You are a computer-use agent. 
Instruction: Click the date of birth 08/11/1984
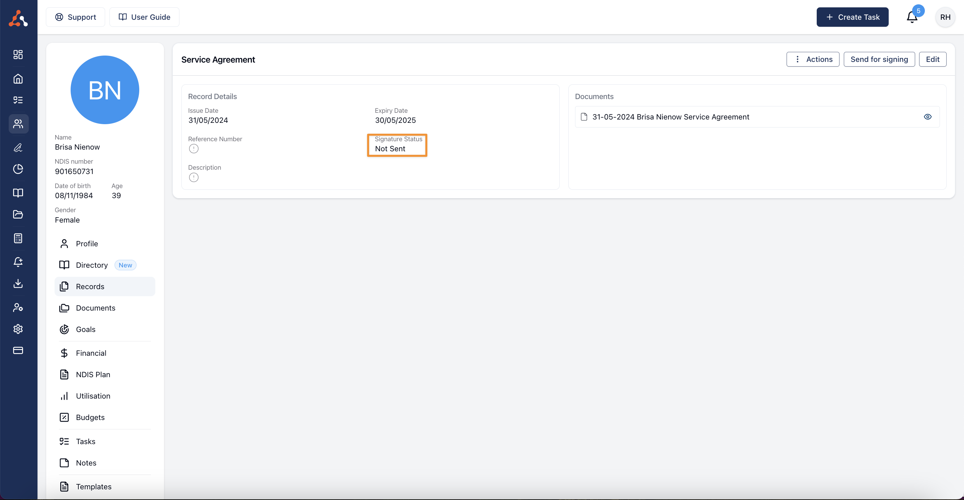coord(74,195)
